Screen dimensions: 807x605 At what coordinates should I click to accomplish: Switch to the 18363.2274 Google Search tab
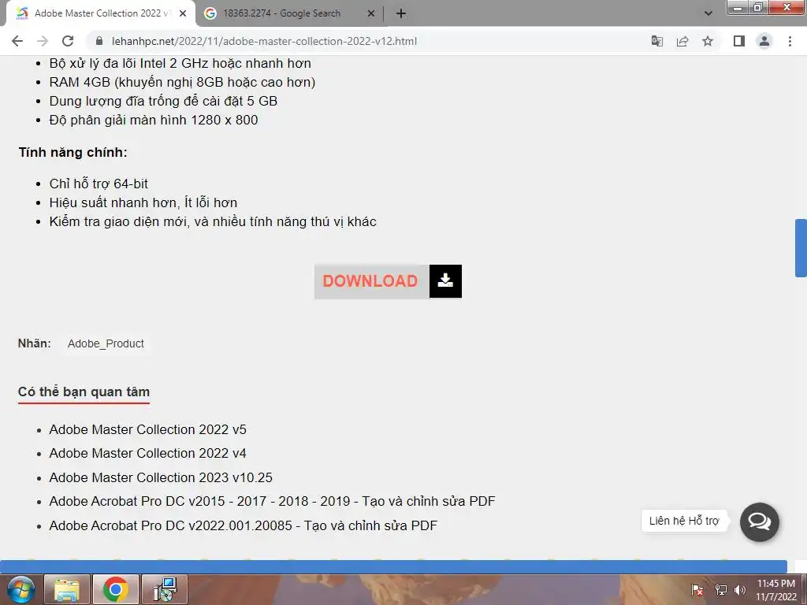pyautogui.click(x=289, y=13)
